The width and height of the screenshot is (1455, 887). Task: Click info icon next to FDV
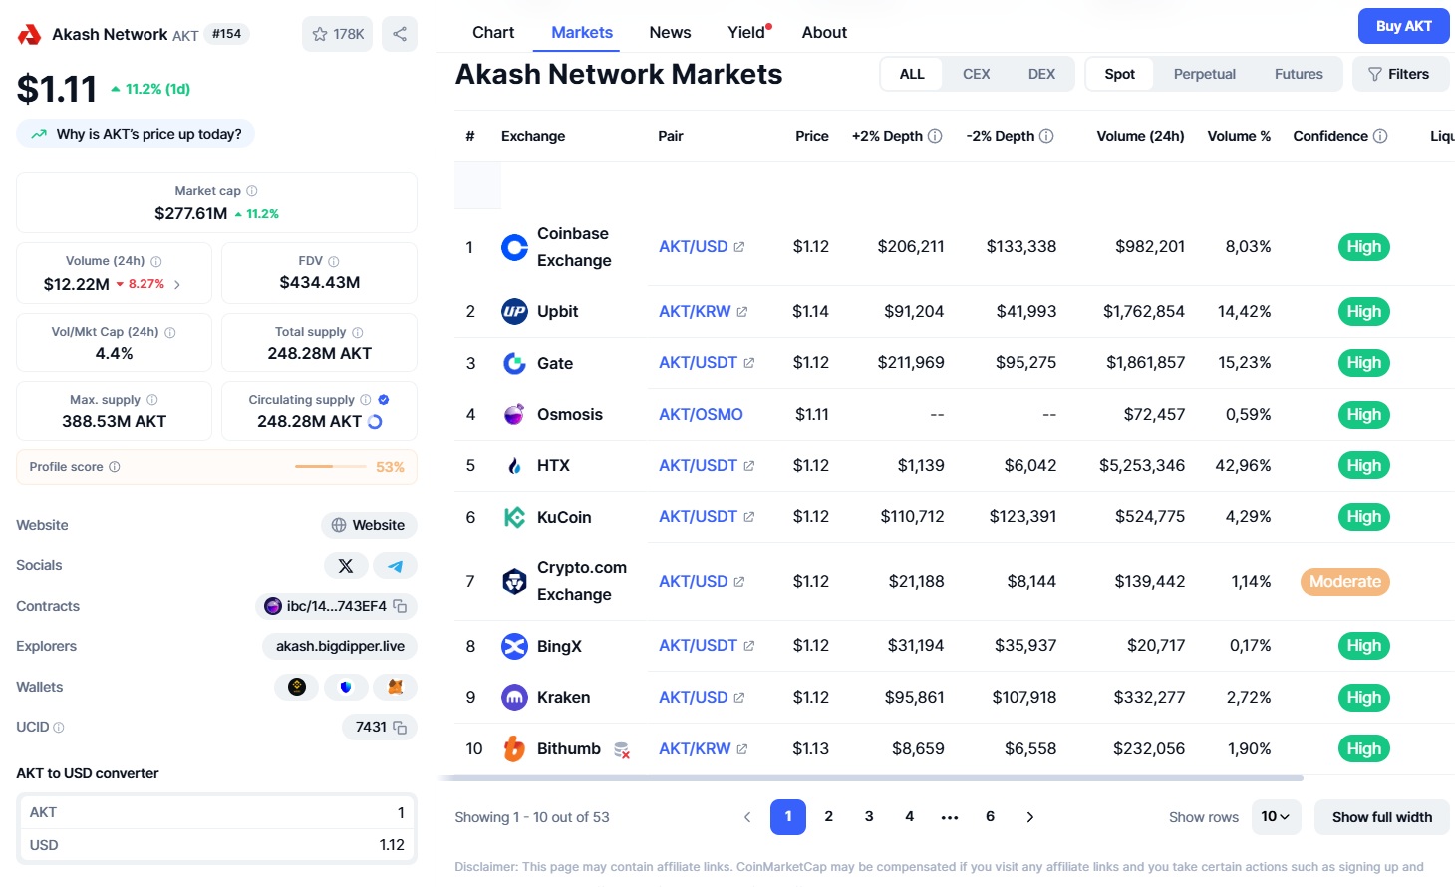pos(334,261)
